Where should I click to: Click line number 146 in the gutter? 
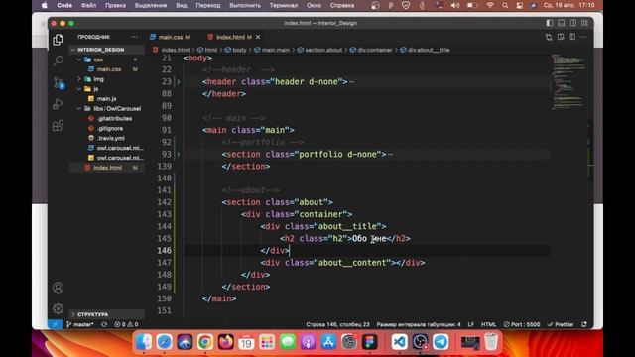(164, 251)
